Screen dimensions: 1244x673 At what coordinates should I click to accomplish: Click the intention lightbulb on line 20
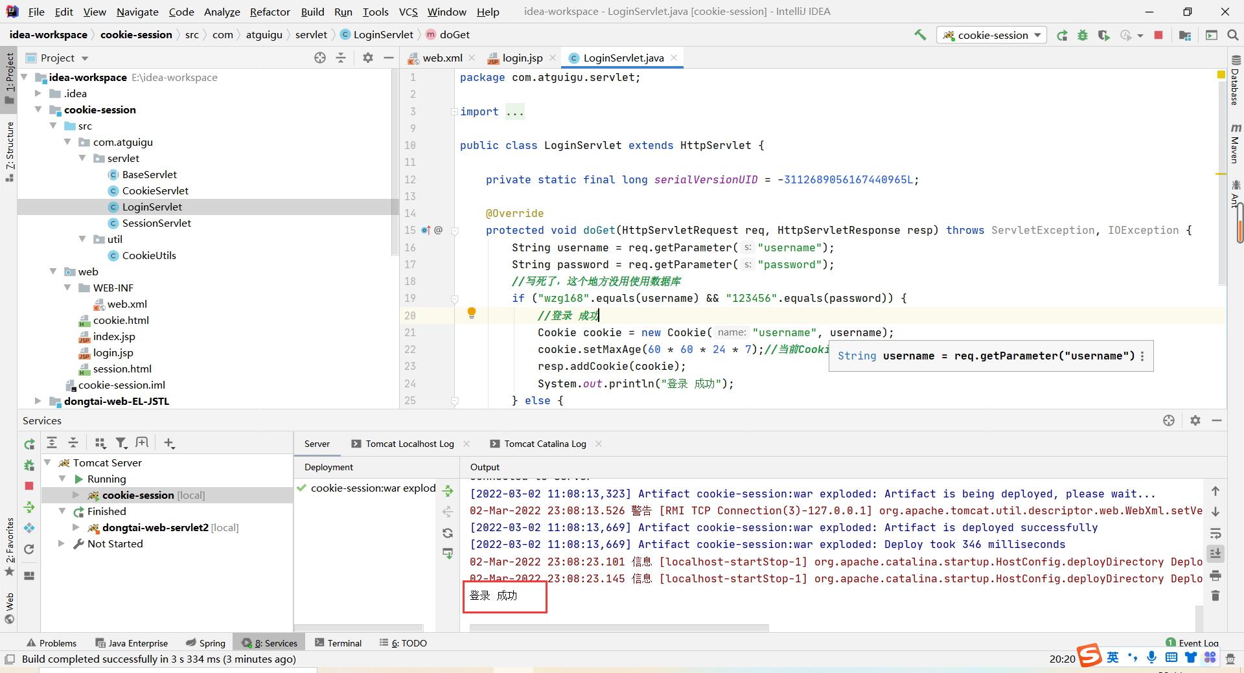[x=472, y=314]
